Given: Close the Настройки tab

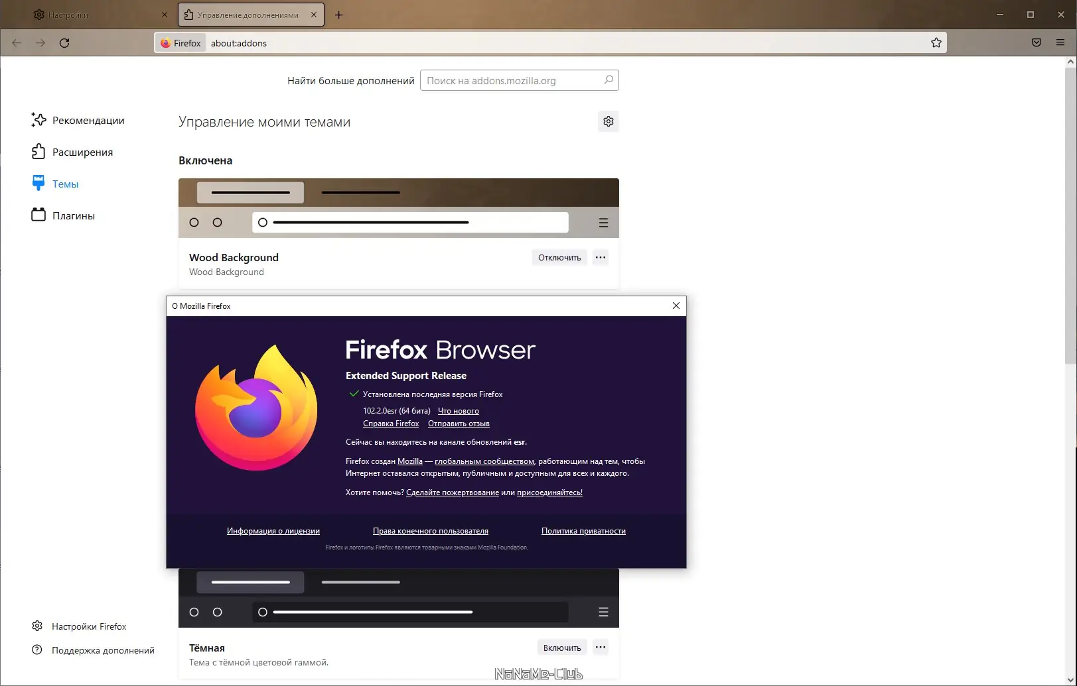Looking at the screenshot, I should pyautogui.click(x=165, y=15).
